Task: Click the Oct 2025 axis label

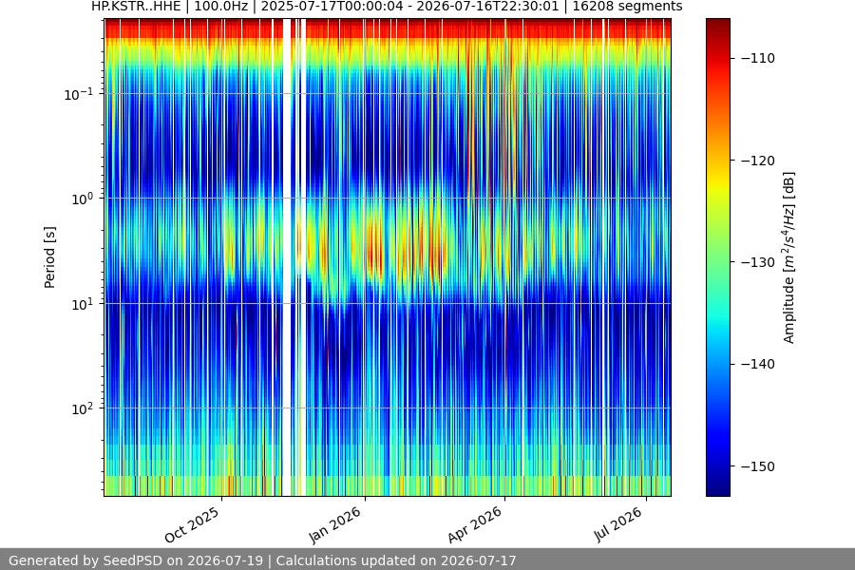Action: (192, 524)
